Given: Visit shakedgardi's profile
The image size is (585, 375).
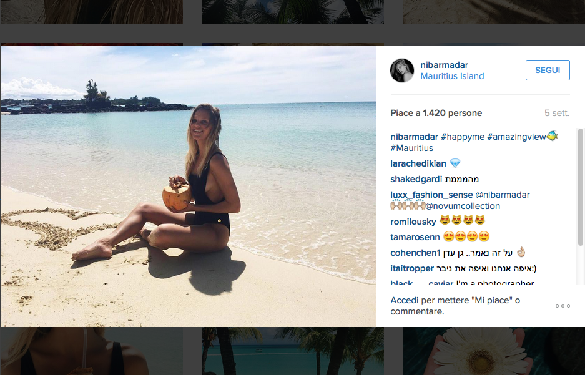Looking at the screenshot, I should click(417, 179).
